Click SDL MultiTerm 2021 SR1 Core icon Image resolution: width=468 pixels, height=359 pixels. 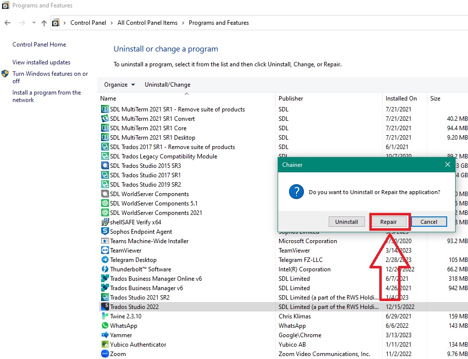click(105, 128)
